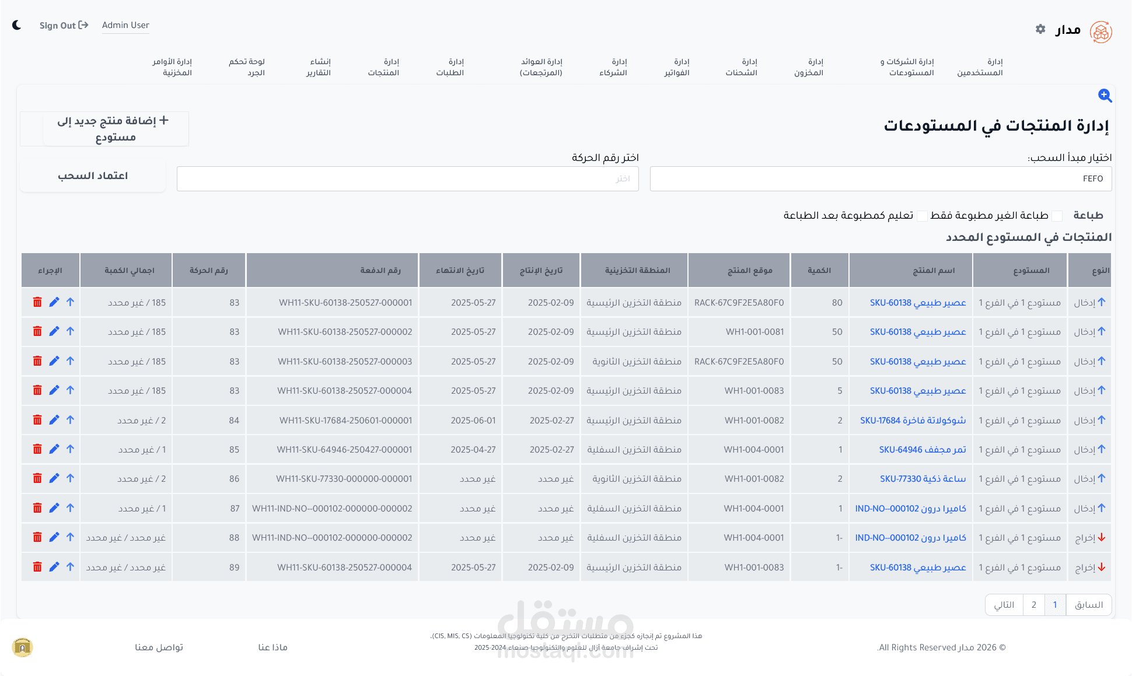This screenshot has height=676, width=1132.
Task: Click 'اعتماد السحب' approve withdrawal button
Action: (x=93, y=176)
